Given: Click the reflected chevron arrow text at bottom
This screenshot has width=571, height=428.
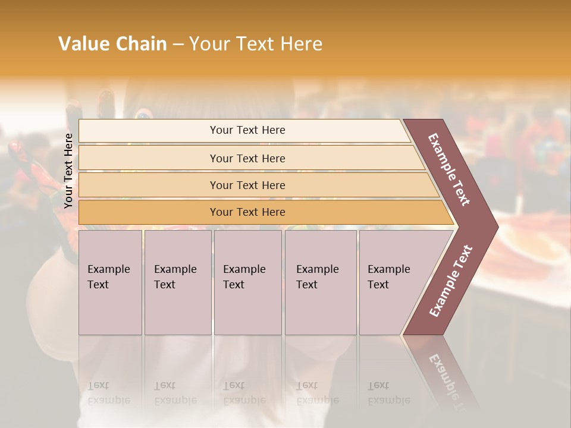Looking at the screenshot, I should pos(446,376).
